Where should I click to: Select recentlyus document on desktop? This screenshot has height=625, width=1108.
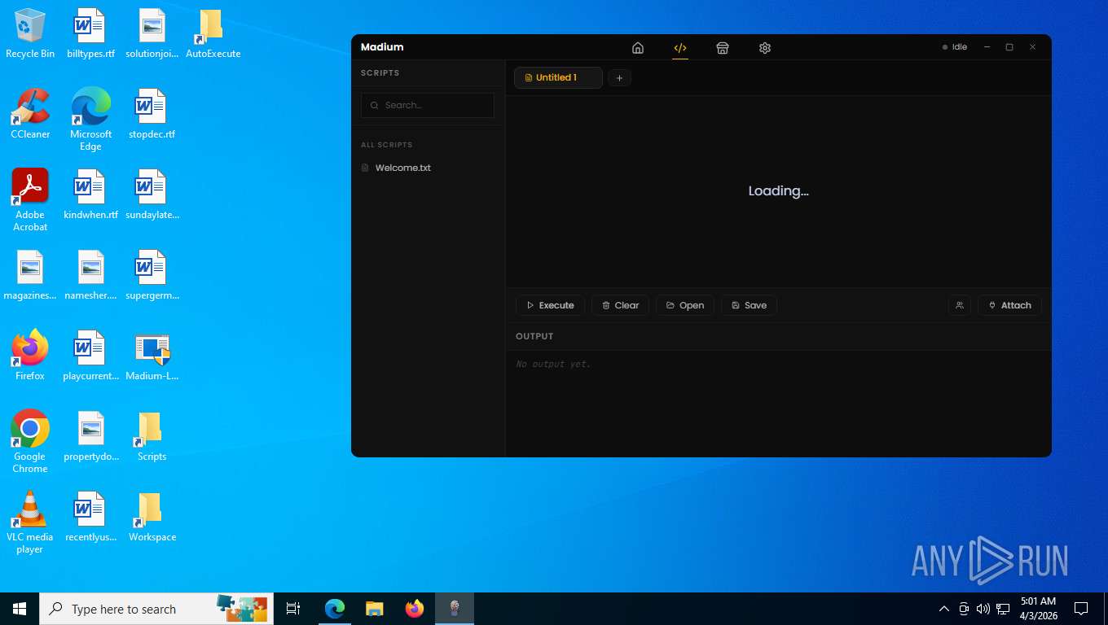90,517
